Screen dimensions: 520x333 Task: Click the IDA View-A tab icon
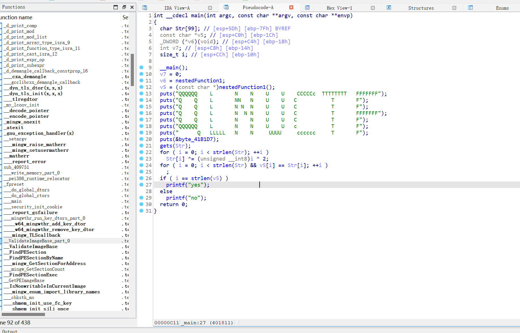pos(145,8)
